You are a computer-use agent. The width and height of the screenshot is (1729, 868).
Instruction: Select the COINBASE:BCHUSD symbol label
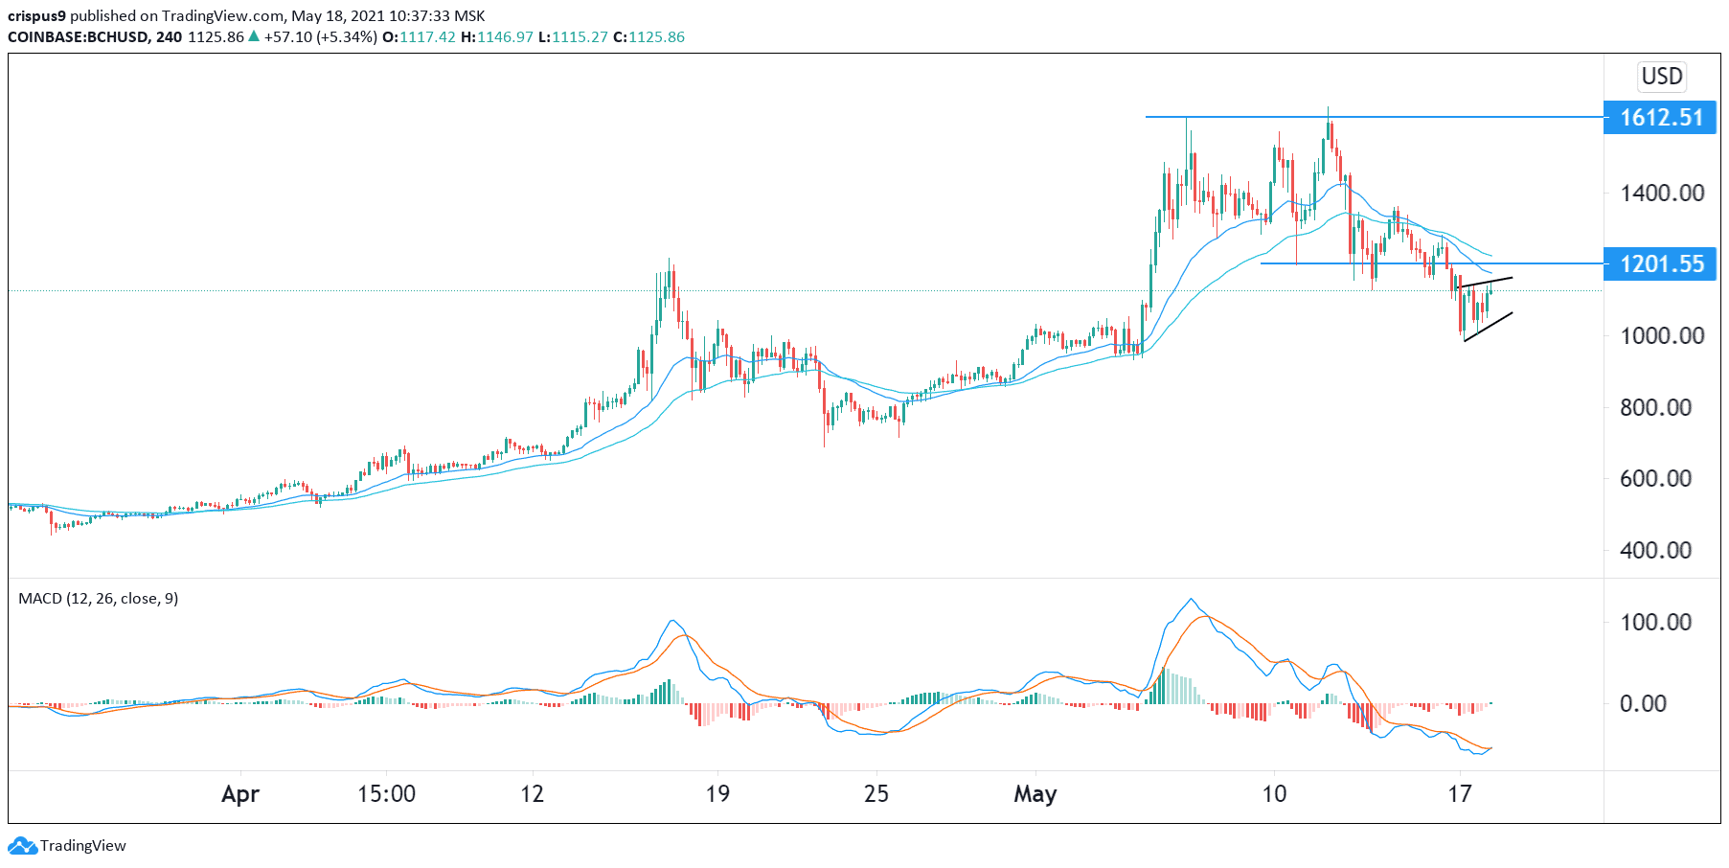[79, 36]
